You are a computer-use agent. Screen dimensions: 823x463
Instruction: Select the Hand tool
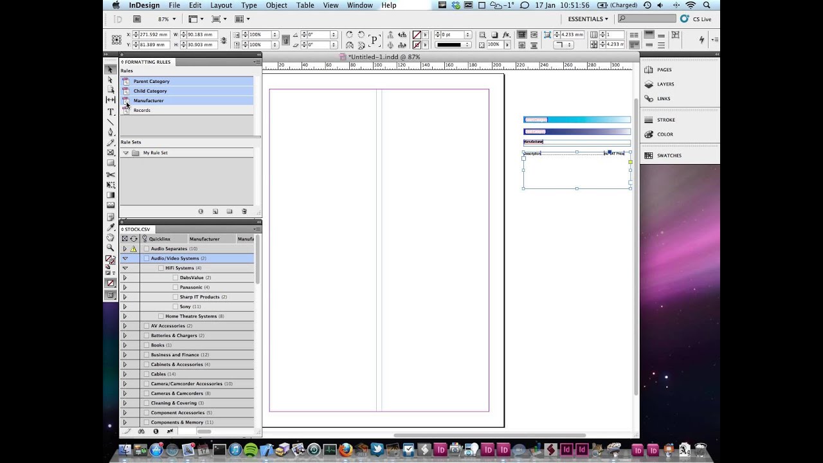tap(110, 237)
